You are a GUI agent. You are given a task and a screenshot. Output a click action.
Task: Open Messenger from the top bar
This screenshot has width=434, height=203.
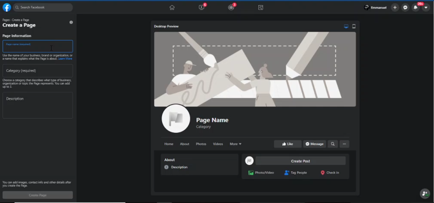(405, 7)
